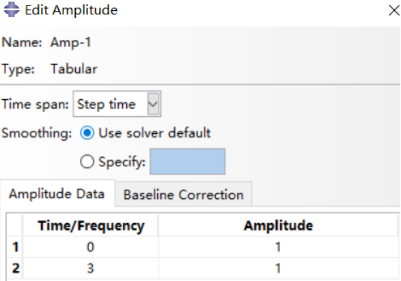The height and width of the screenshot is (281, 401).
Task: Click Amplitude cell in row 2
Action: coord(278,268)
